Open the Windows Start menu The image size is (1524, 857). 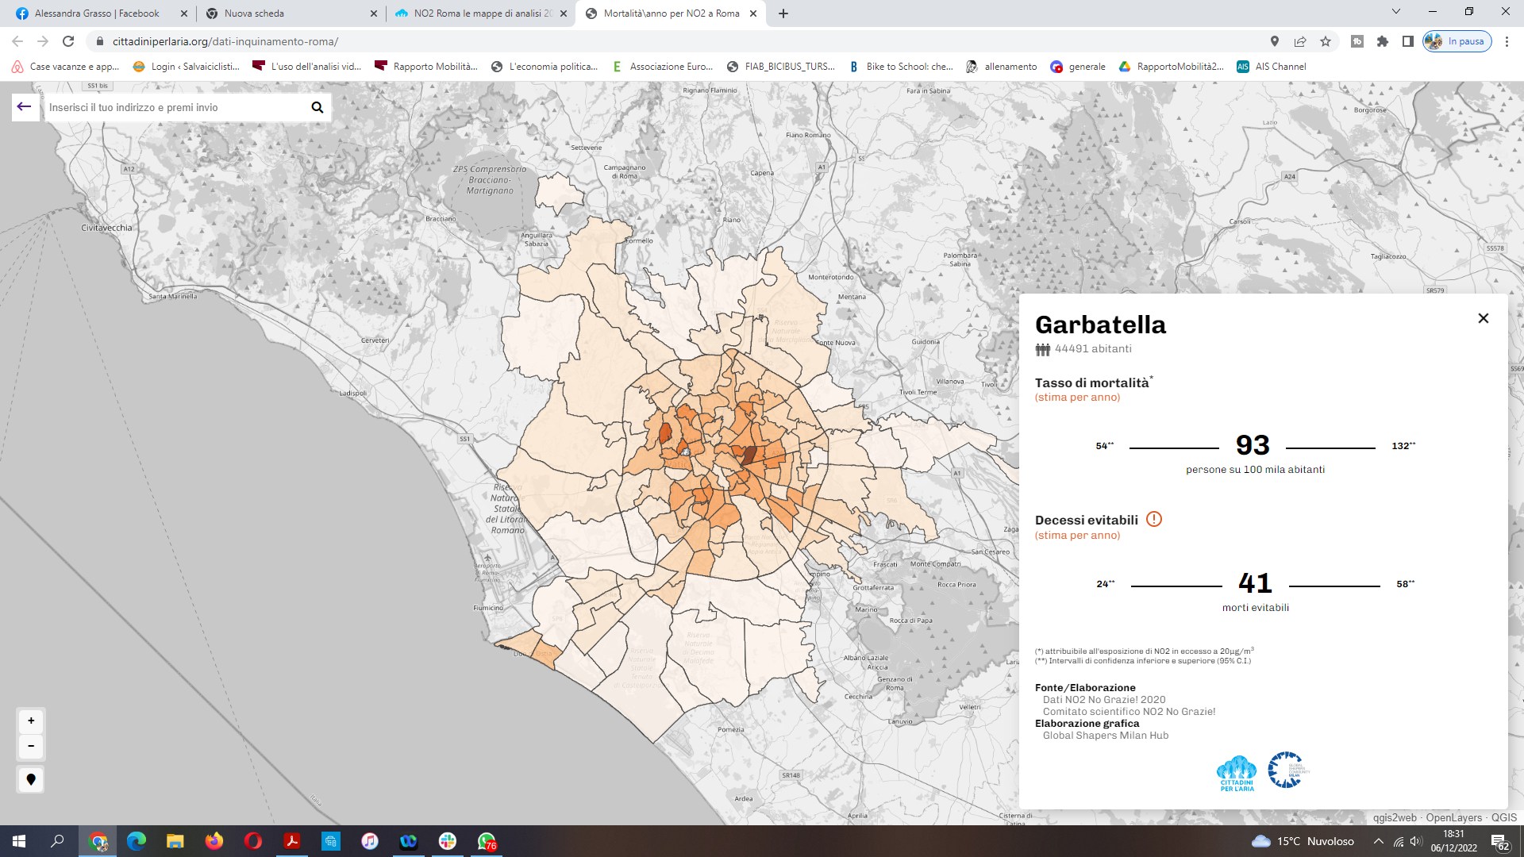pyautogui.click(x=19, y=841)
